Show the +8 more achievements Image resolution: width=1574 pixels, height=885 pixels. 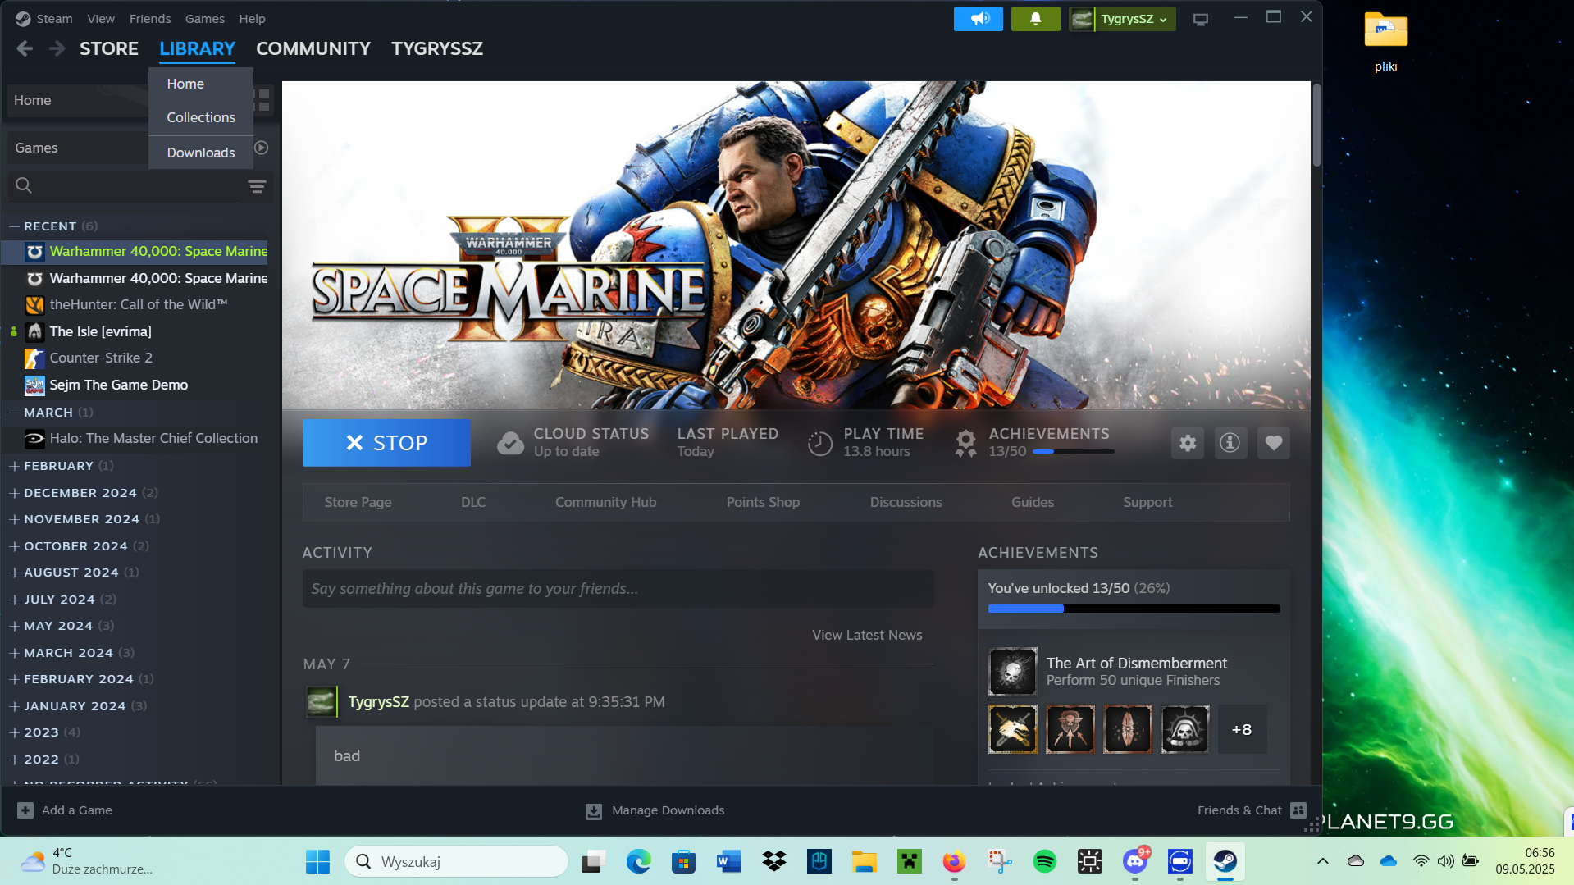click(x=1242, y=729)
